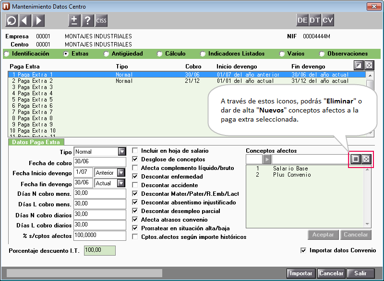Open the DE toolbar button

point(302,20)
